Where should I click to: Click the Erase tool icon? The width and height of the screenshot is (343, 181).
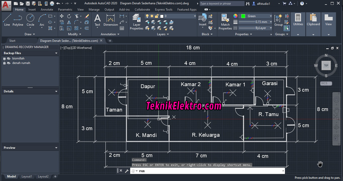click(87, 16)
